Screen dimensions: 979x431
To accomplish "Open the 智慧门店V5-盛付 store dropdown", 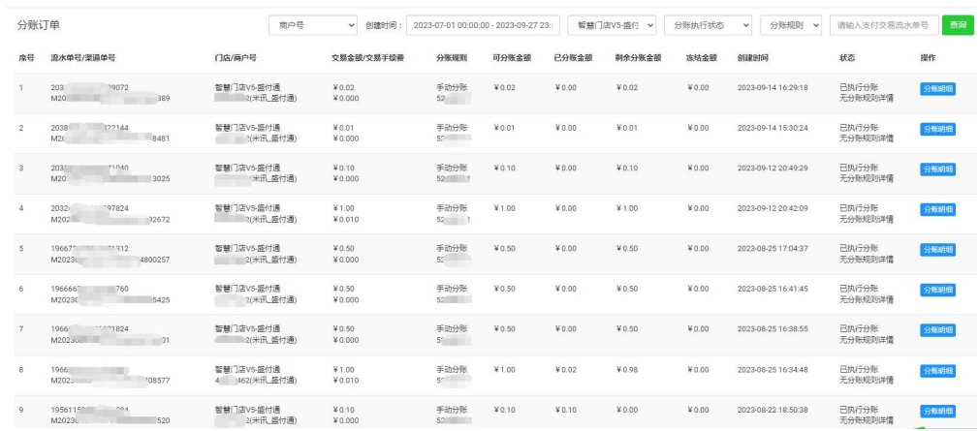I will (612, 25).
